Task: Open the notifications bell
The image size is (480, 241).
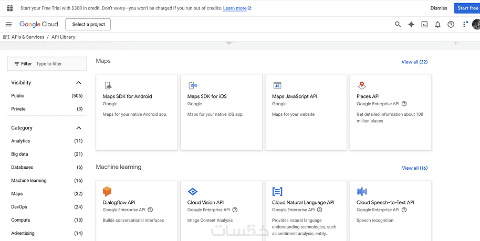Action: tap(437, 25)
